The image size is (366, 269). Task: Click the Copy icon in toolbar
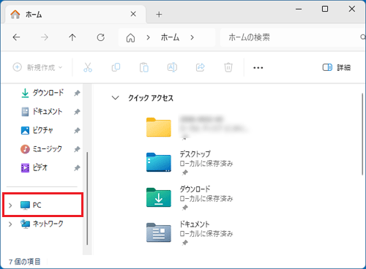pos(116,67)
